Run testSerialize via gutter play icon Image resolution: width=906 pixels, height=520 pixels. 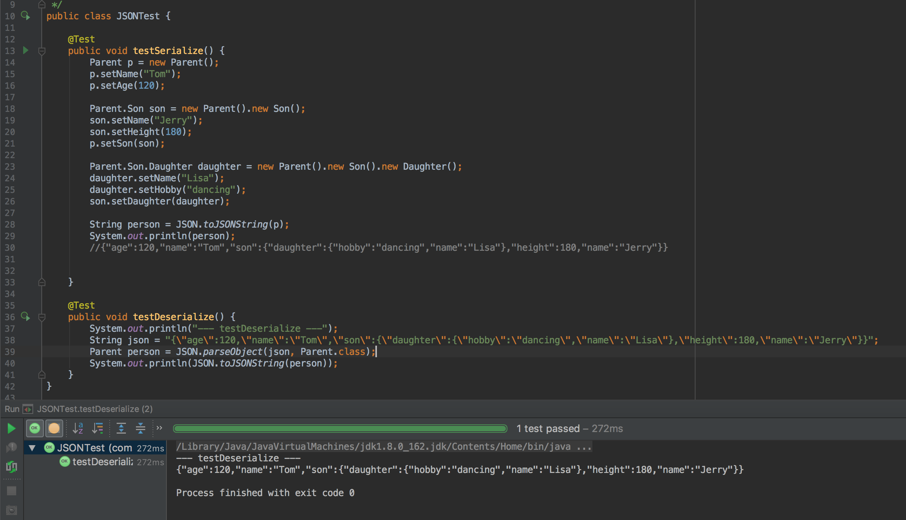coord(25,51)
